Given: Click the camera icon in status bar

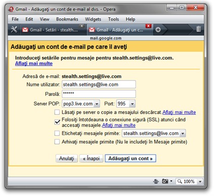Looking at the screenshot, I should point(165,181).
